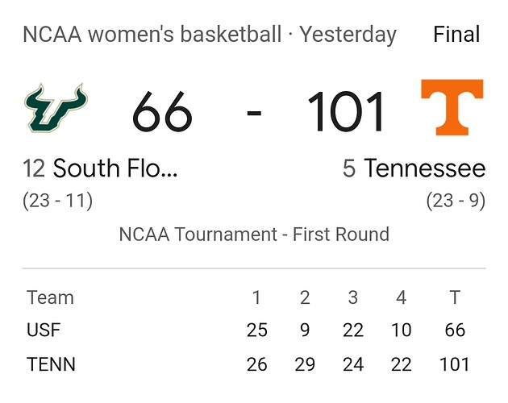Click the South Florida score 66

pos(162,112)
